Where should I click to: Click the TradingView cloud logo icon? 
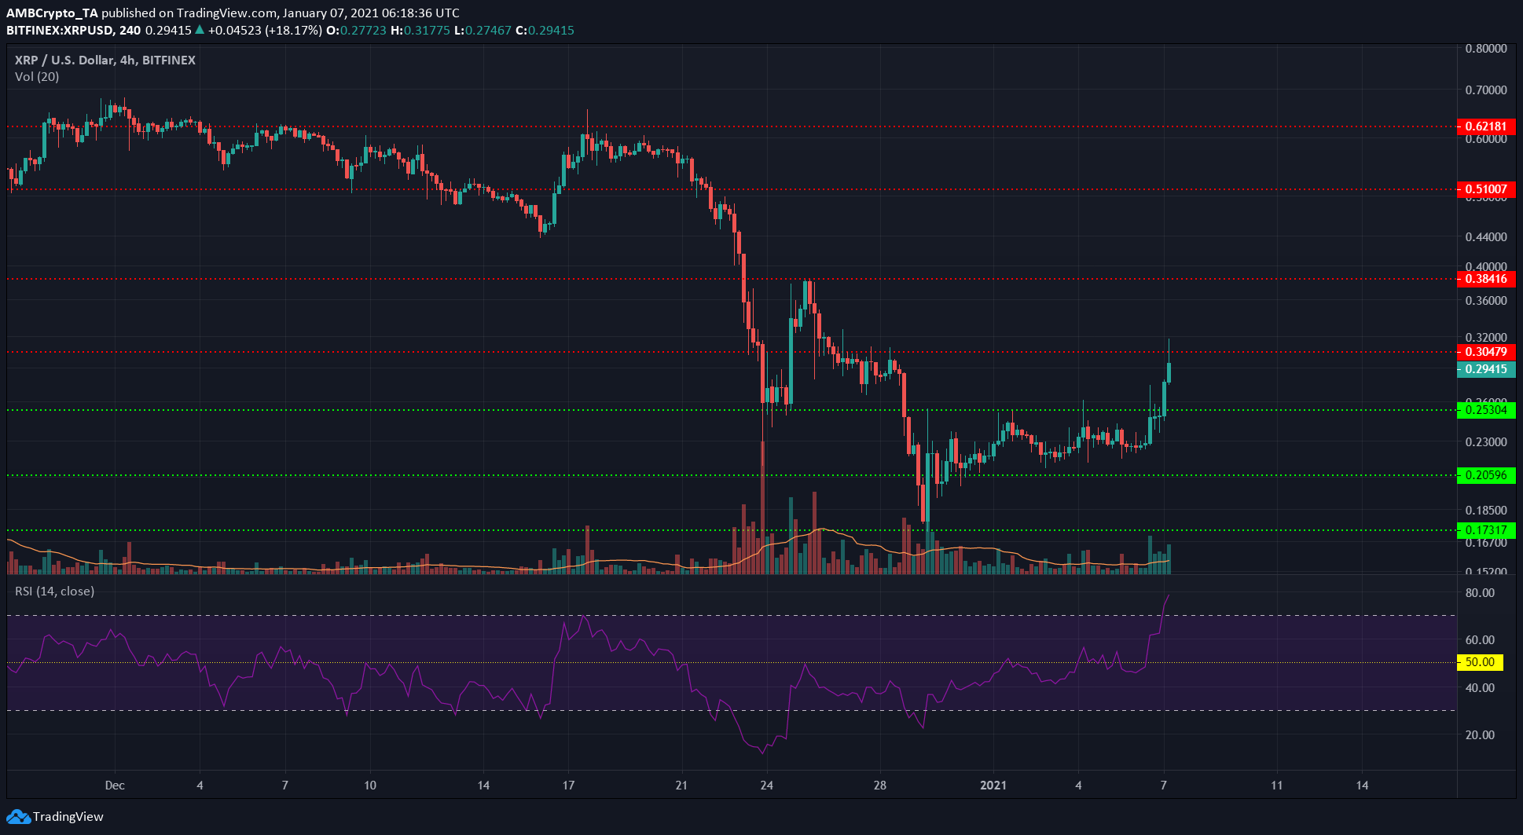[18, 817]
